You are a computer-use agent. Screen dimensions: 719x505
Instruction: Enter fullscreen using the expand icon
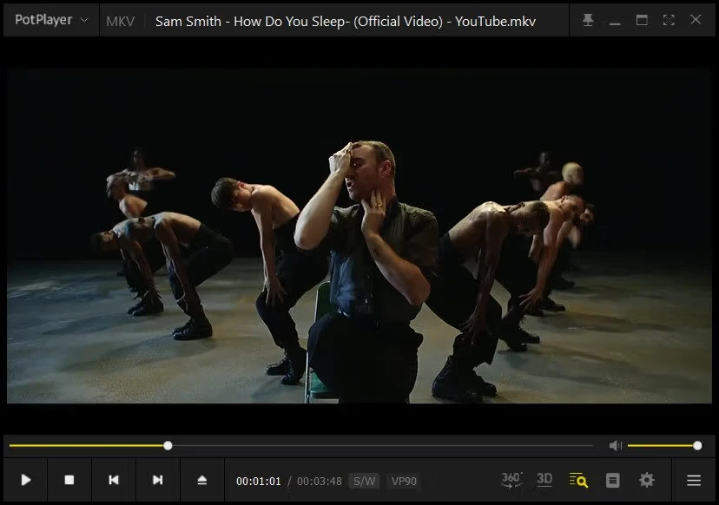click(x=669, y=20)
